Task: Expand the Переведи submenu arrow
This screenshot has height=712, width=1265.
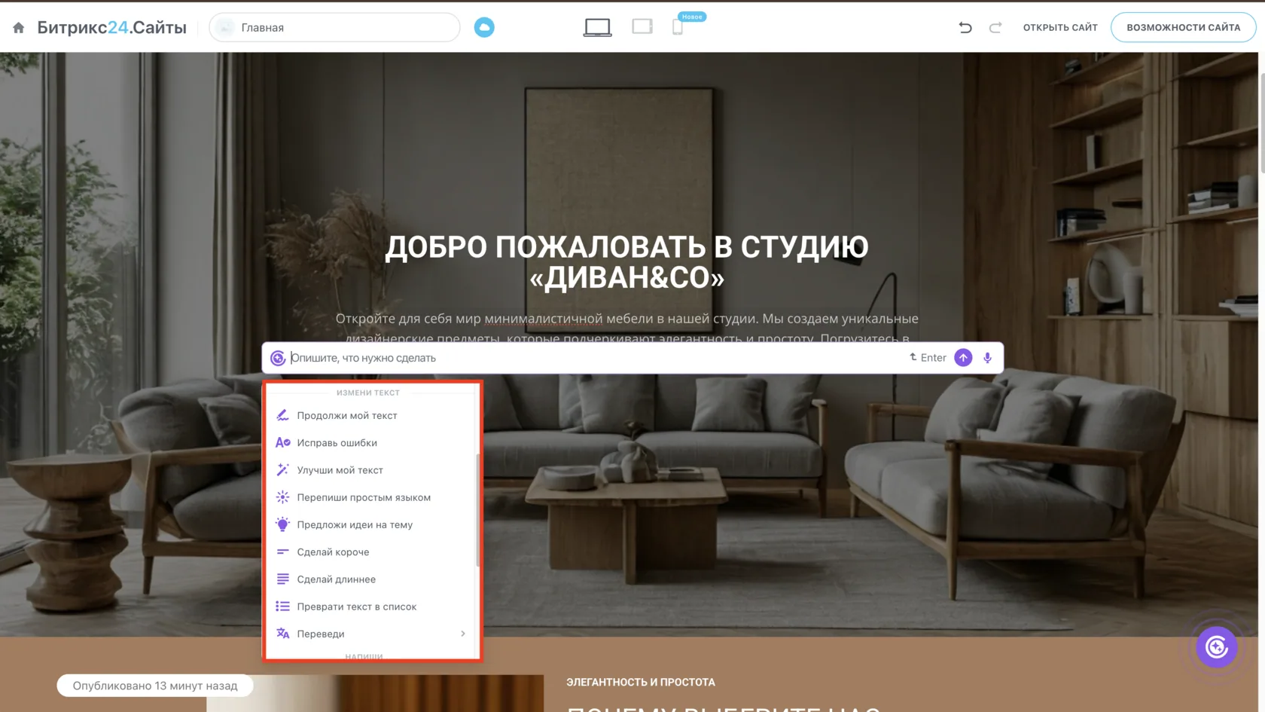Action: coord(463,634)
